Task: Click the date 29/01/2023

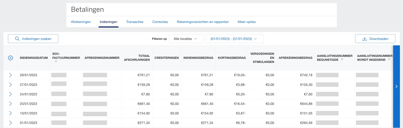Action: pos(28,75)
